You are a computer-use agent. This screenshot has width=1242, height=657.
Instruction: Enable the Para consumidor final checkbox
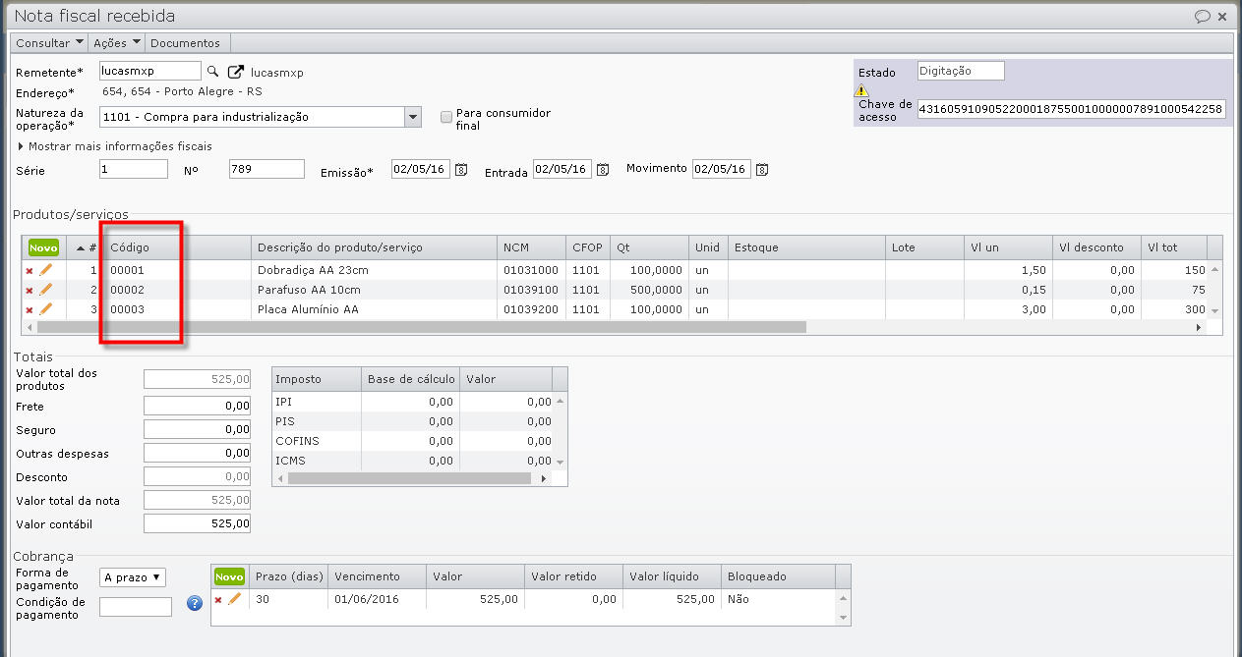(x=446, y=117)
